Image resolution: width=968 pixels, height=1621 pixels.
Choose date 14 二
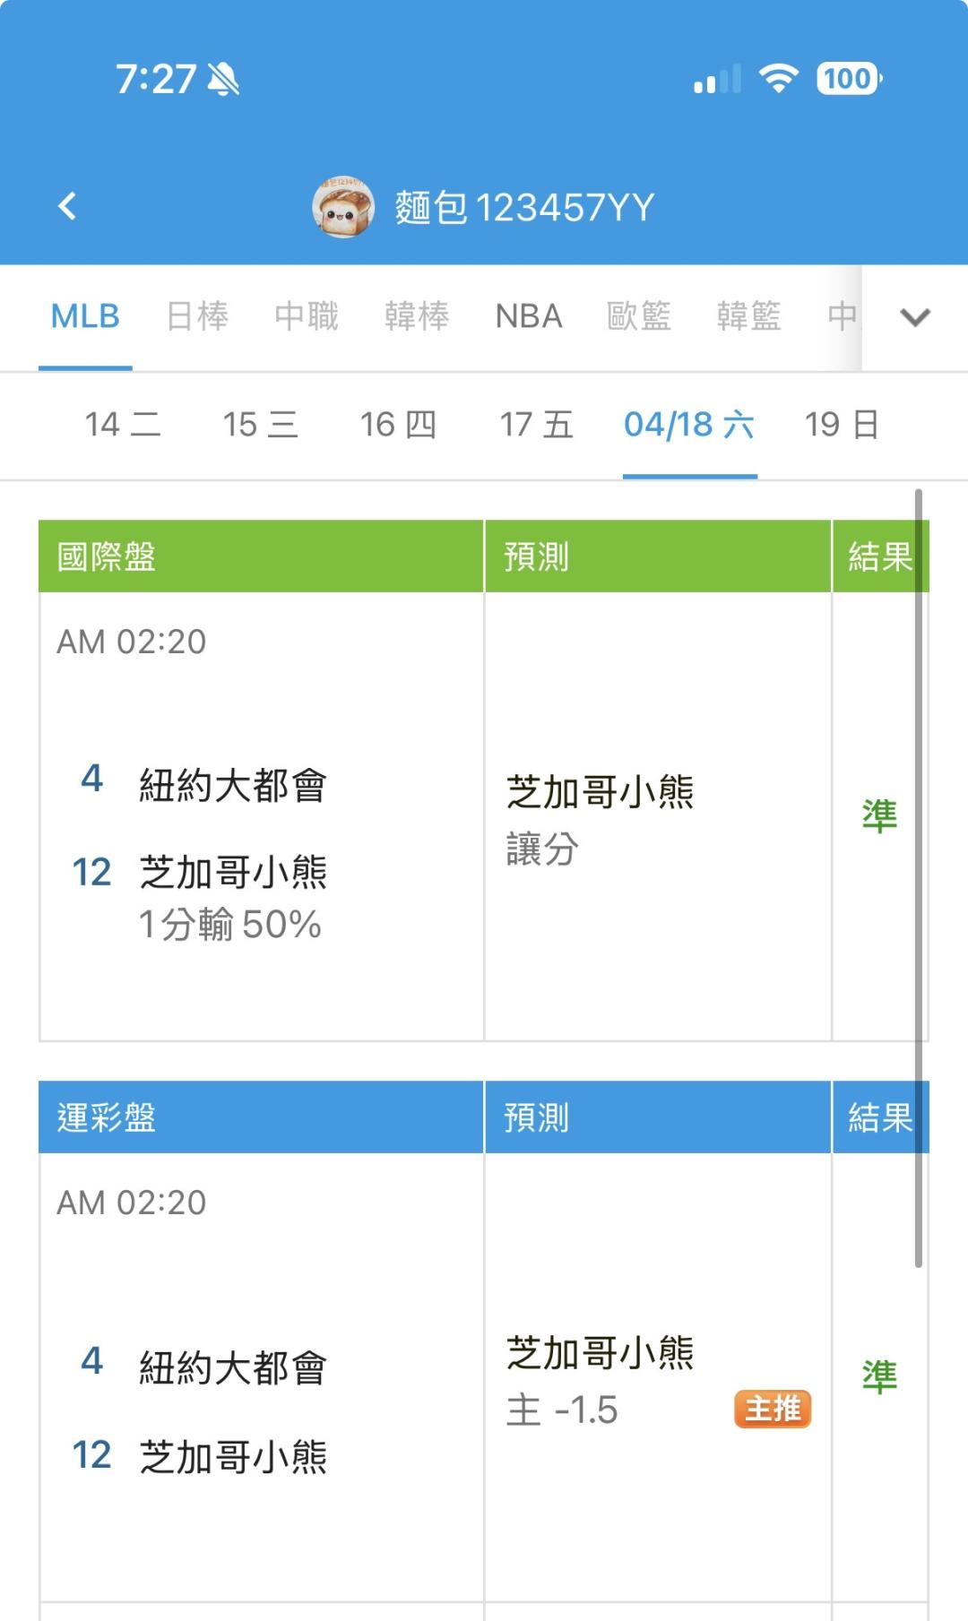[123, 425]
